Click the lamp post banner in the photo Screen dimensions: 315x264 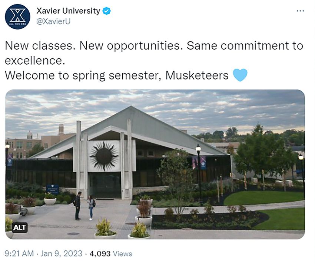pos(199,163)
